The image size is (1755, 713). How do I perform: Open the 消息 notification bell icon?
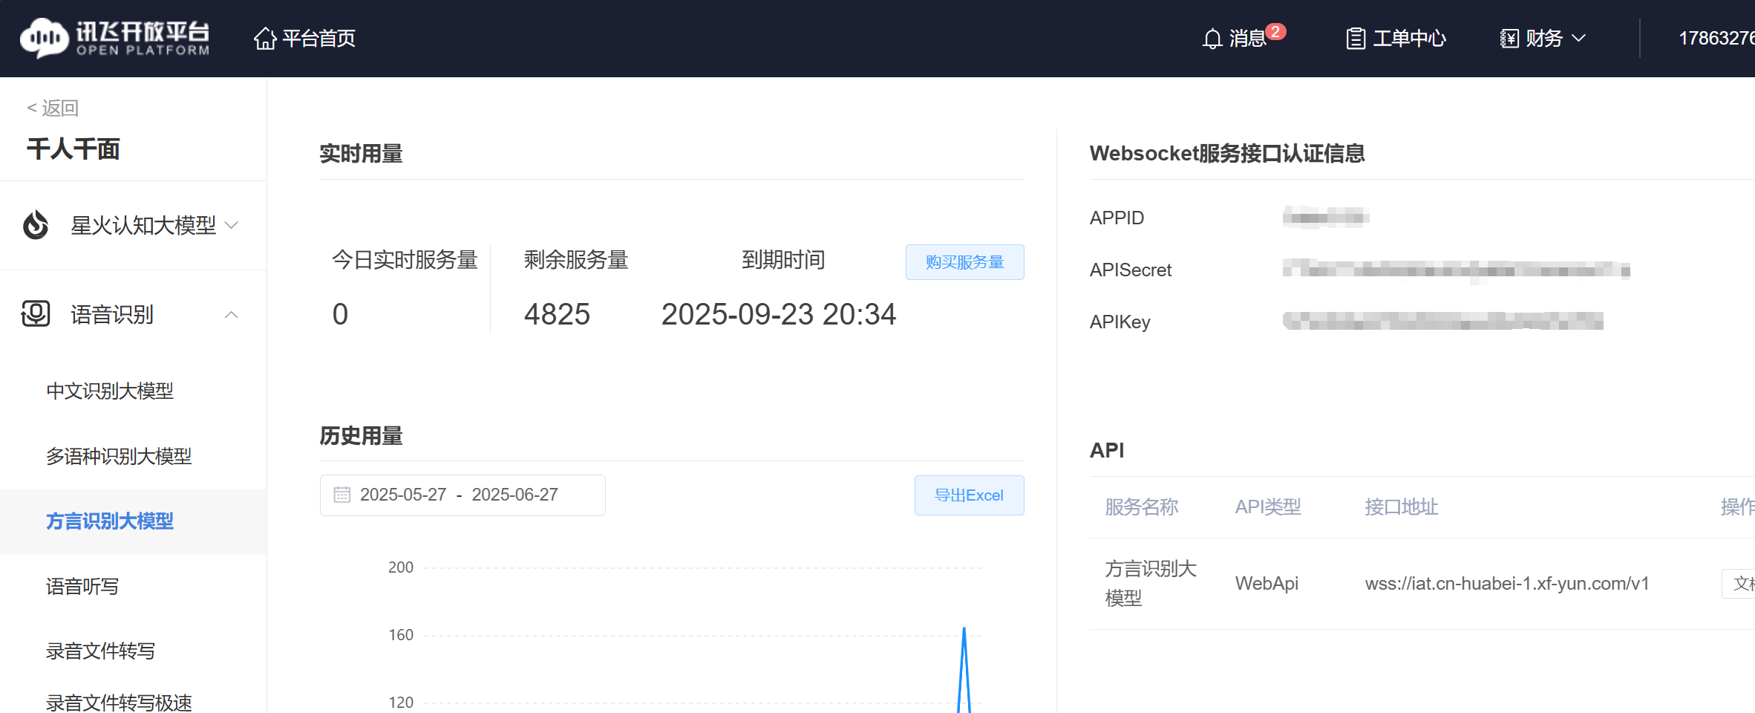[1212, 39]
